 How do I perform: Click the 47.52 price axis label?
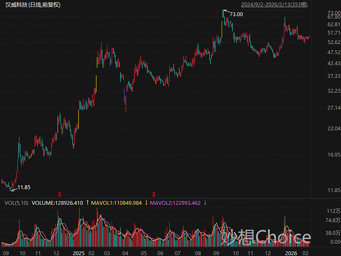[x=334, y=52]
